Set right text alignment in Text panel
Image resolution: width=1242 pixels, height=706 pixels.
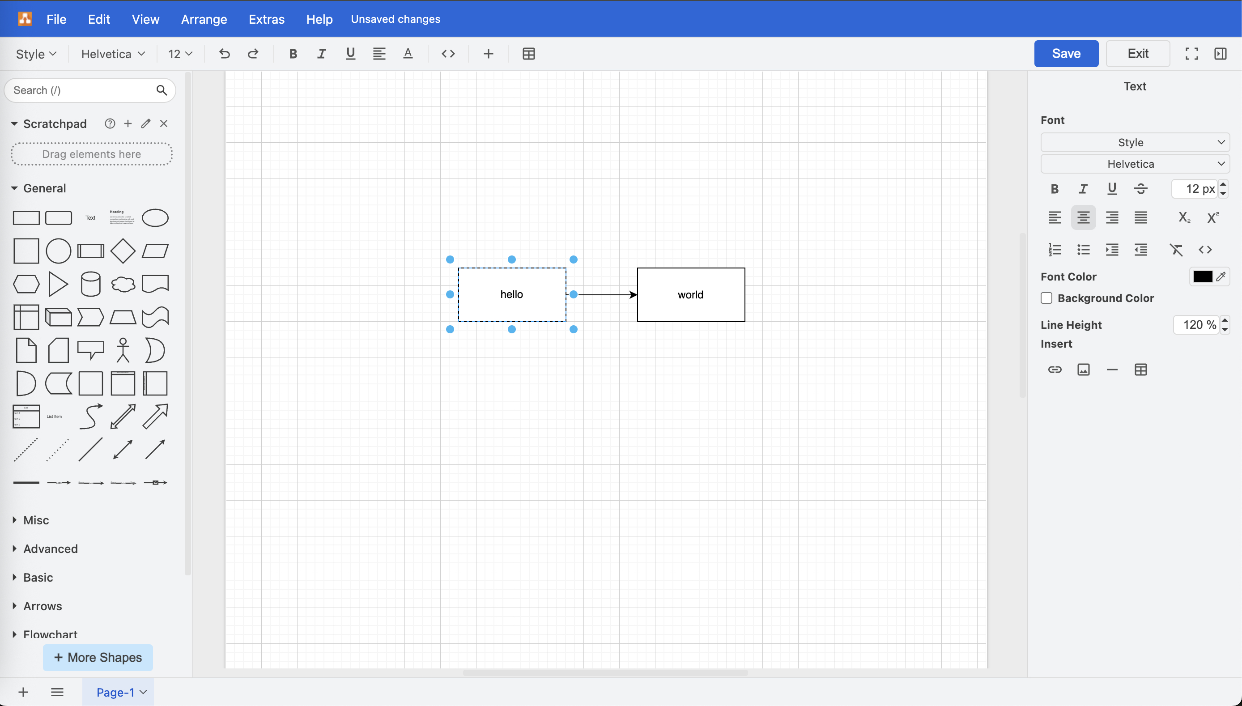[1112, 218]
